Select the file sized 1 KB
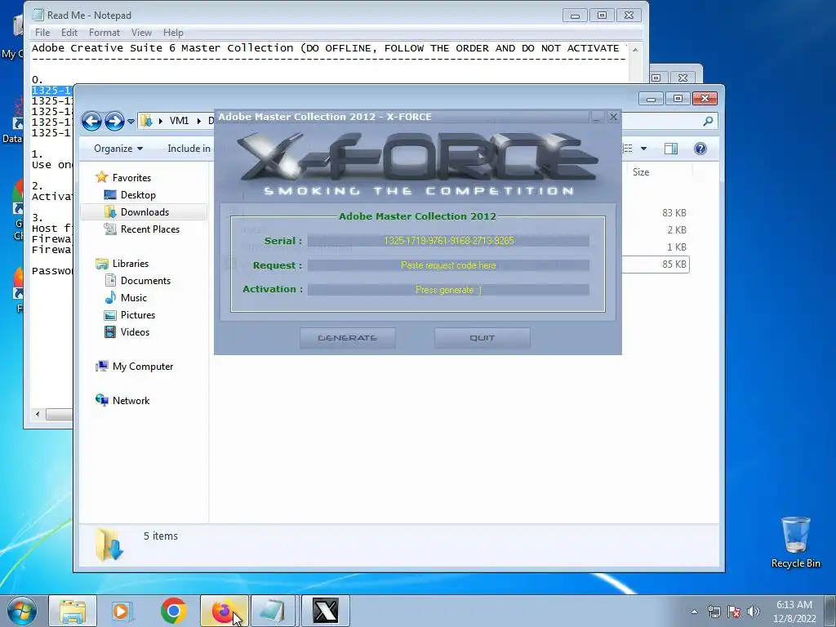The image size is (836, 627). (676, 247)
